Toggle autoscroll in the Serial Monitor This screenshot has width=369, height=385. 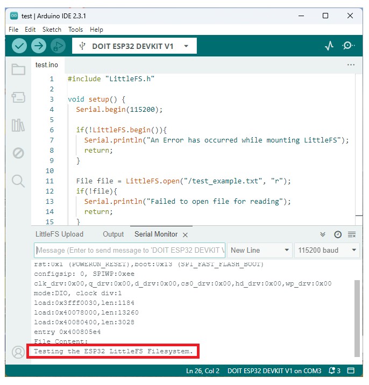coord(323,234)
